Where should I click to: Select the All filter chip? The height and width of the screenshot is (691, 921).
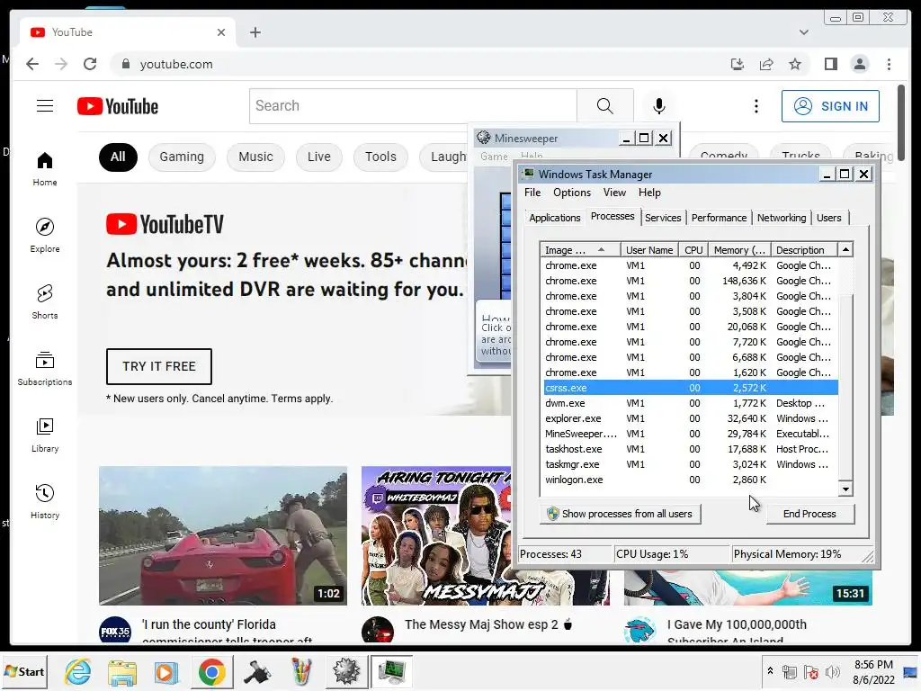(x=118, y=157)
